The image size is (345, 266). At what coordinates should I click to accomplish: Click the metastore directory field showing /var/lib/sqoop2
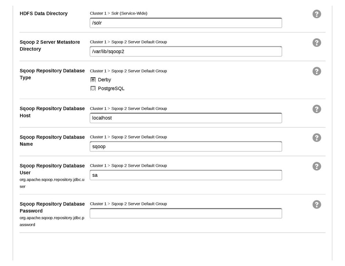186,51
